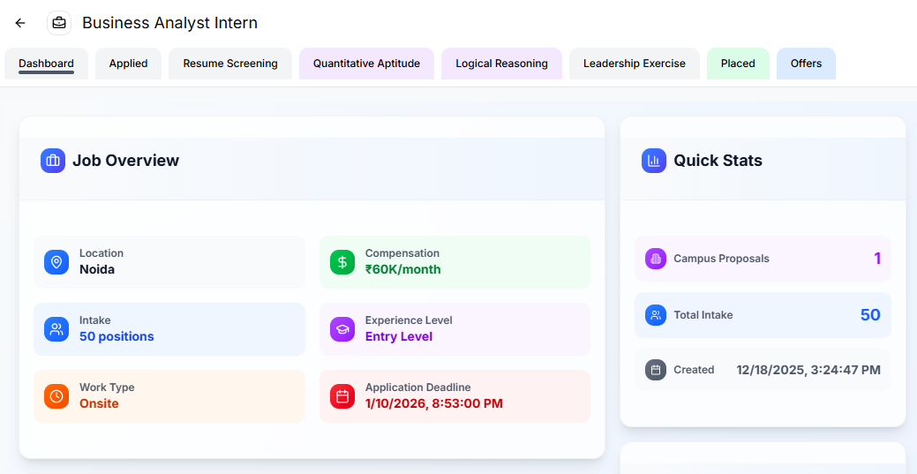
Task: Click the red Application Deadline calendar icon
Action: tap(342, 396)
